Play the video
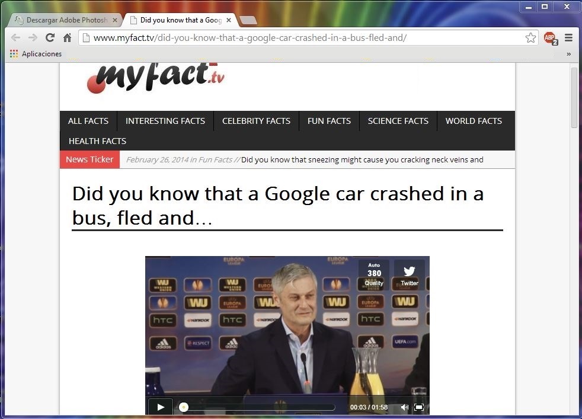 coord(161,407)
